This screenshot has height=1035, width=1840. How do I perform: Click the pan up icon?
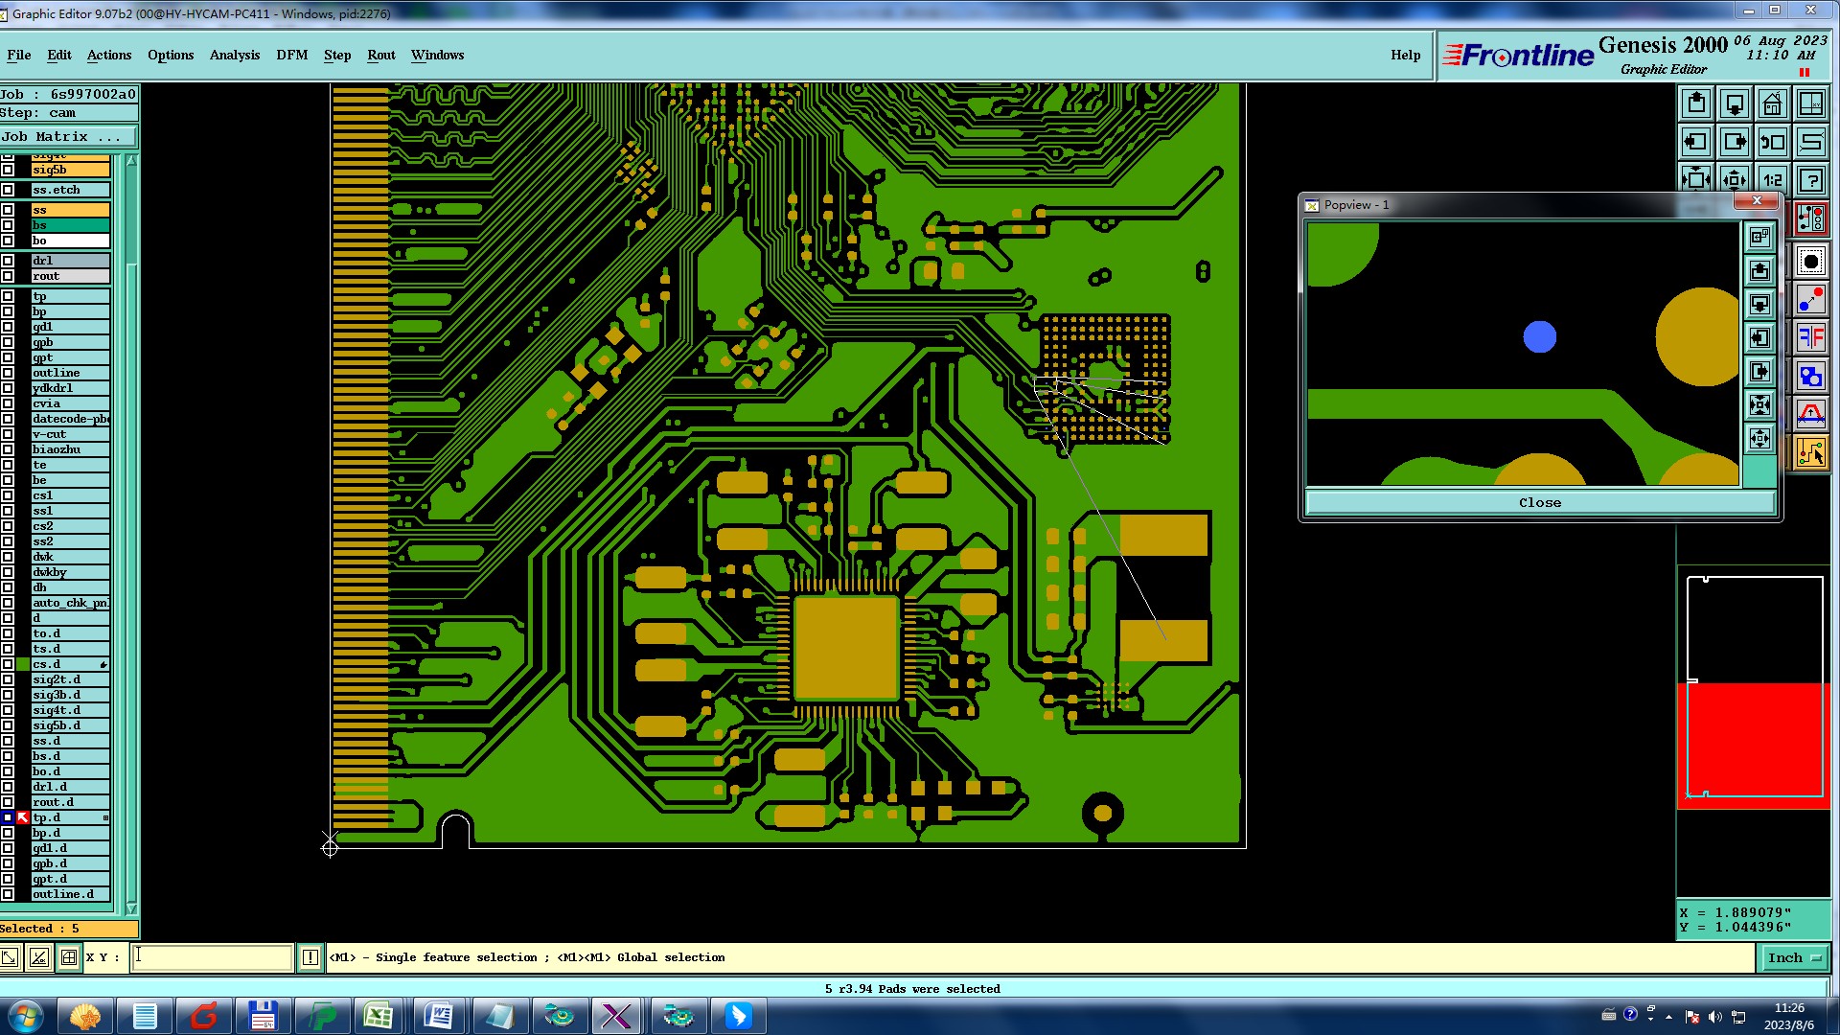pyautogui.click(x=1695, y=103)
